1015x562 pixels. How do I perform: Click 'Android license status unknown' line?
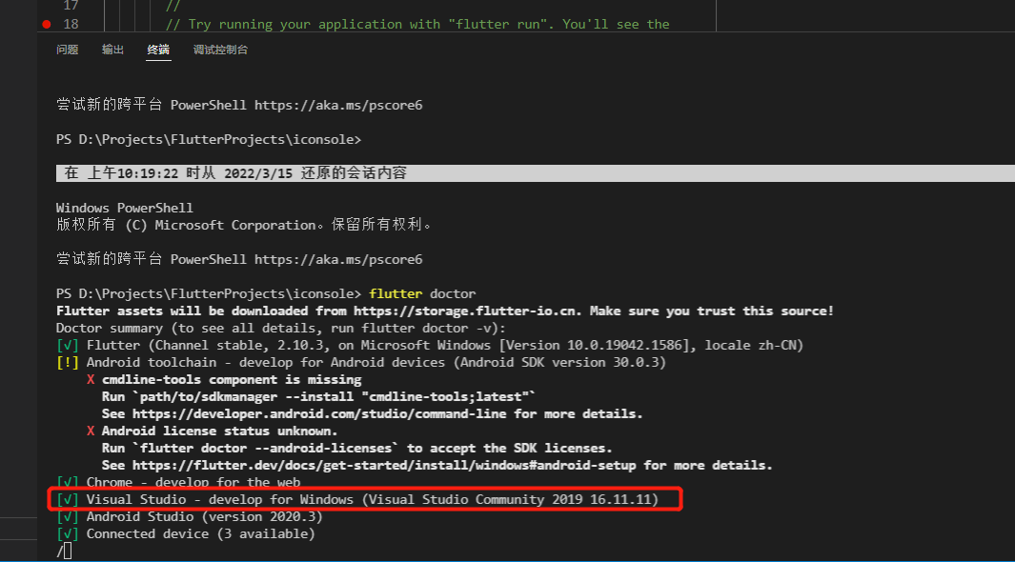click(212, 431)
